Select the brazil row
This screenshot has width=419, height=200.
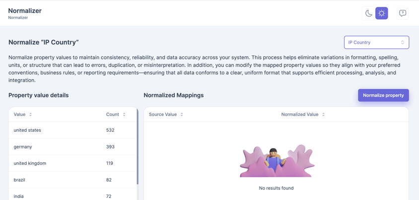(72, 180)
